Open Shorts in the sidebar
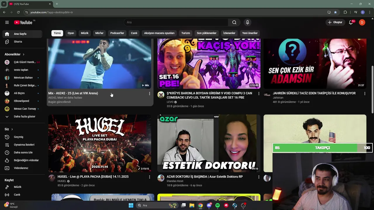Image resolution: width=374 pixels, height=210 pixels. (22, 42)
